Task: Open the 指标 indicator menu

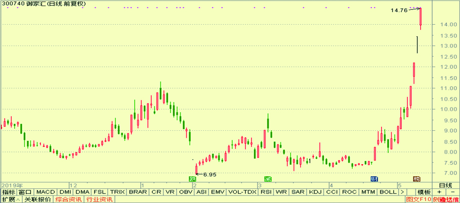Action: tap(8, 192)
